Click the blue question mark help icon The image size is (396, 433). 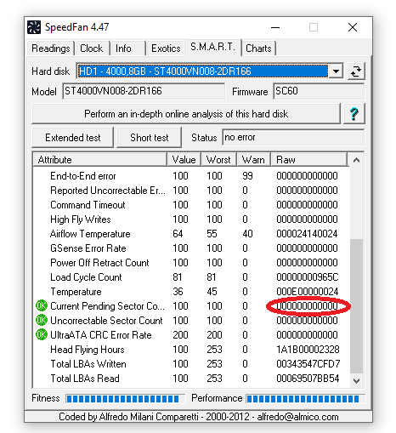click(354, 114)
